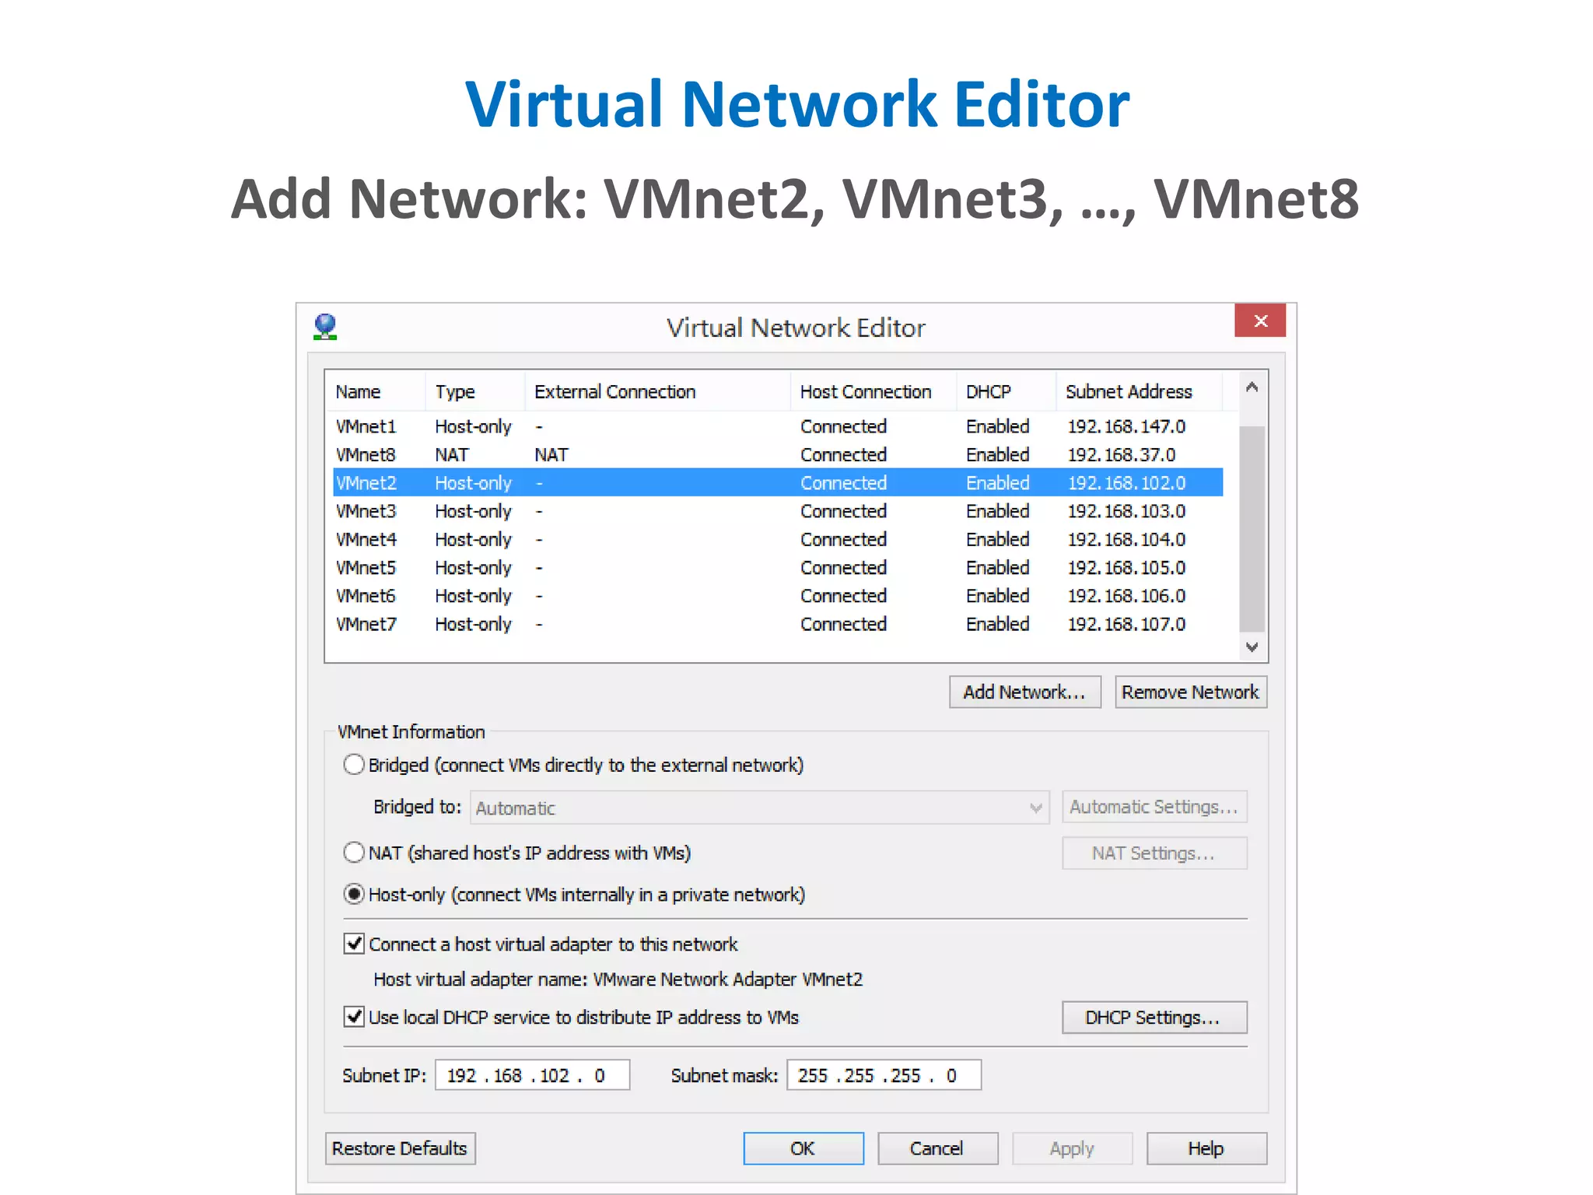Open the Bridged to Automatic dropdown
The width and height of the screenshot is (1593, 1195).
[759, 808]
